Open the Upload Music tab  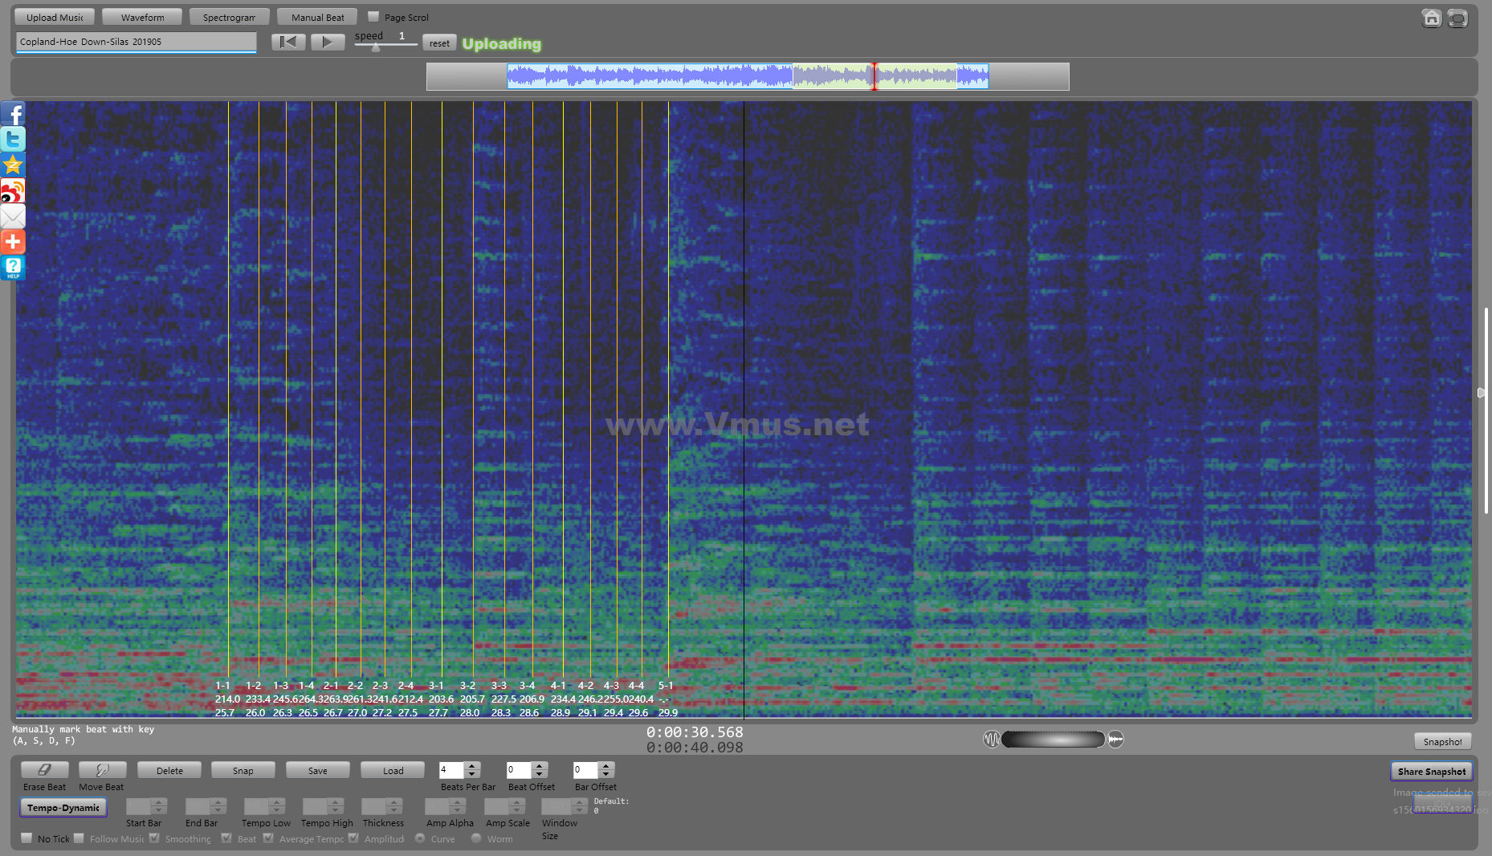coord(55,17)
